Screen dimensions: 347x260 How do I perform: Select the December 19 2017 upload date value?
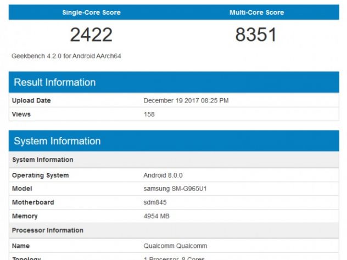click(186, 100)
